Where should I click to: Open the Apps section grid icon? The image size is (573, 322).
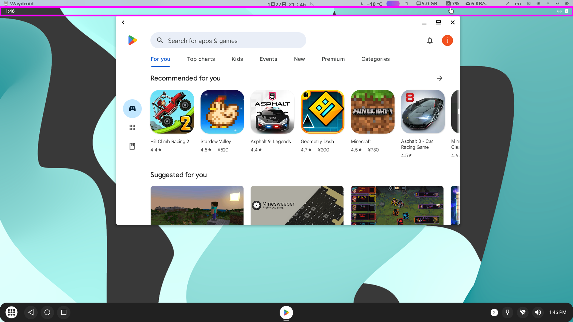132,128
